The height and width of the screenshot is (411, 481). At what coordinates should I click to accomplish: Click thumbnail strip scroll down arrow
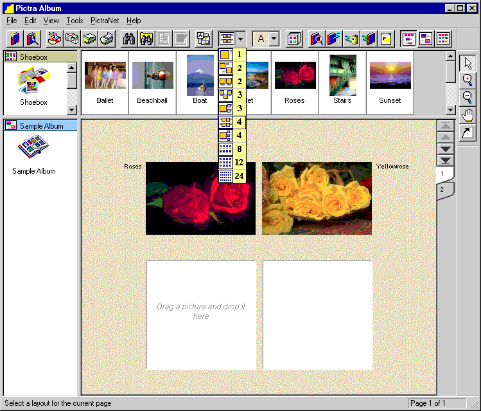(x=450, y=109)
